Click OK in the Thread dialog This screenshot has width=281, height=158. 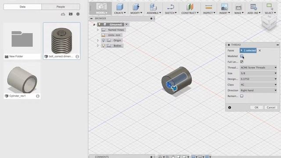pos(256,108)
